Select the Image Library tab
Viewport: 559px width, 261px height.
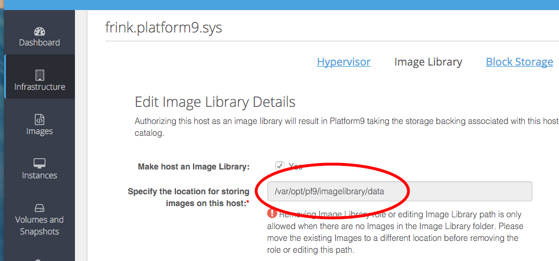[428, 62]
